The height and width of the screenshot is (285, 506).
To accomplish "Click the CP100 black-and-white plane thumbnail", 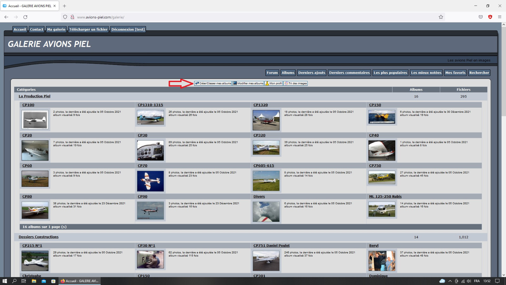I will pos(35,120).
